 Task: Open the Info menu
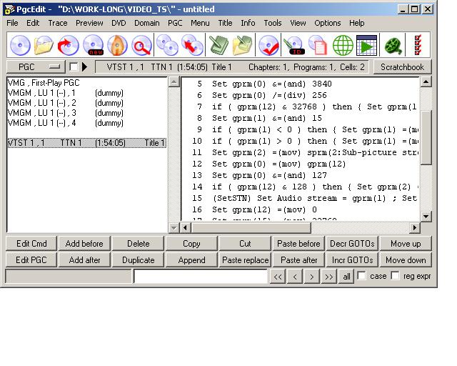coord(248,23)
